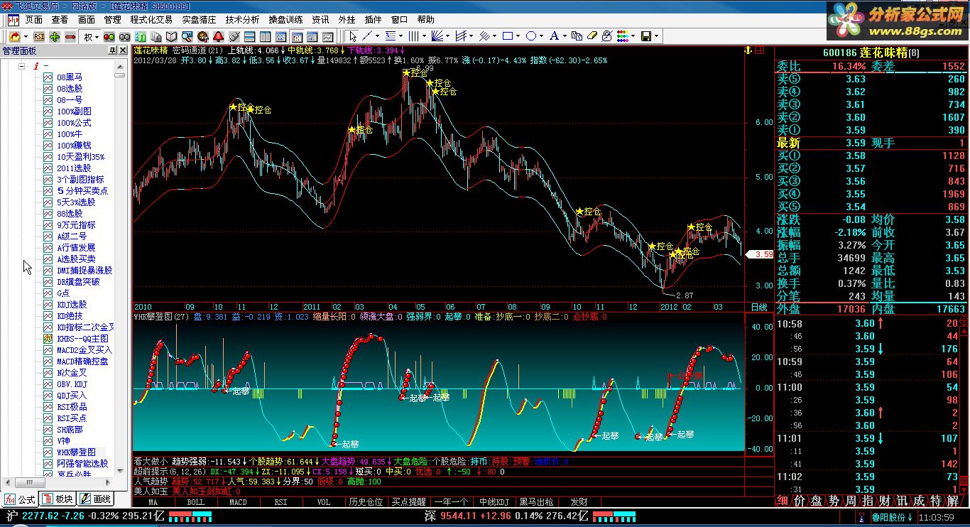Screen dimensions: 970x527
Task: Switch to the 板块 panel tab
Action: tap(58, 499)
